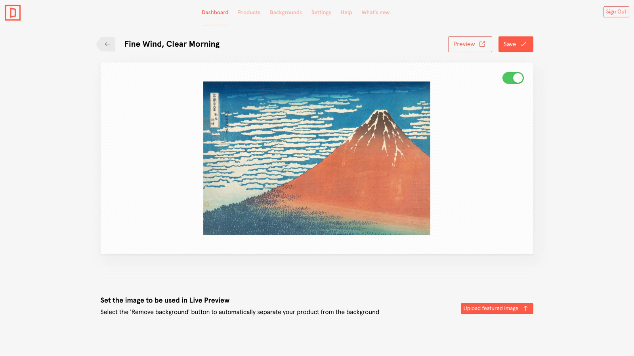
Task: Click the Live Preview section heading
Action: tap(165, 300)
